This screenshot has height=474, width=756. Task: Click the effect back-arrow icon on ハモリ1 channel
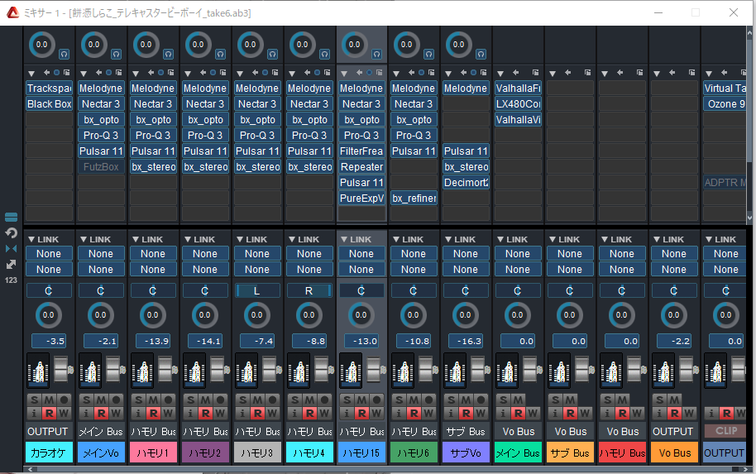(x=151, y=72)
